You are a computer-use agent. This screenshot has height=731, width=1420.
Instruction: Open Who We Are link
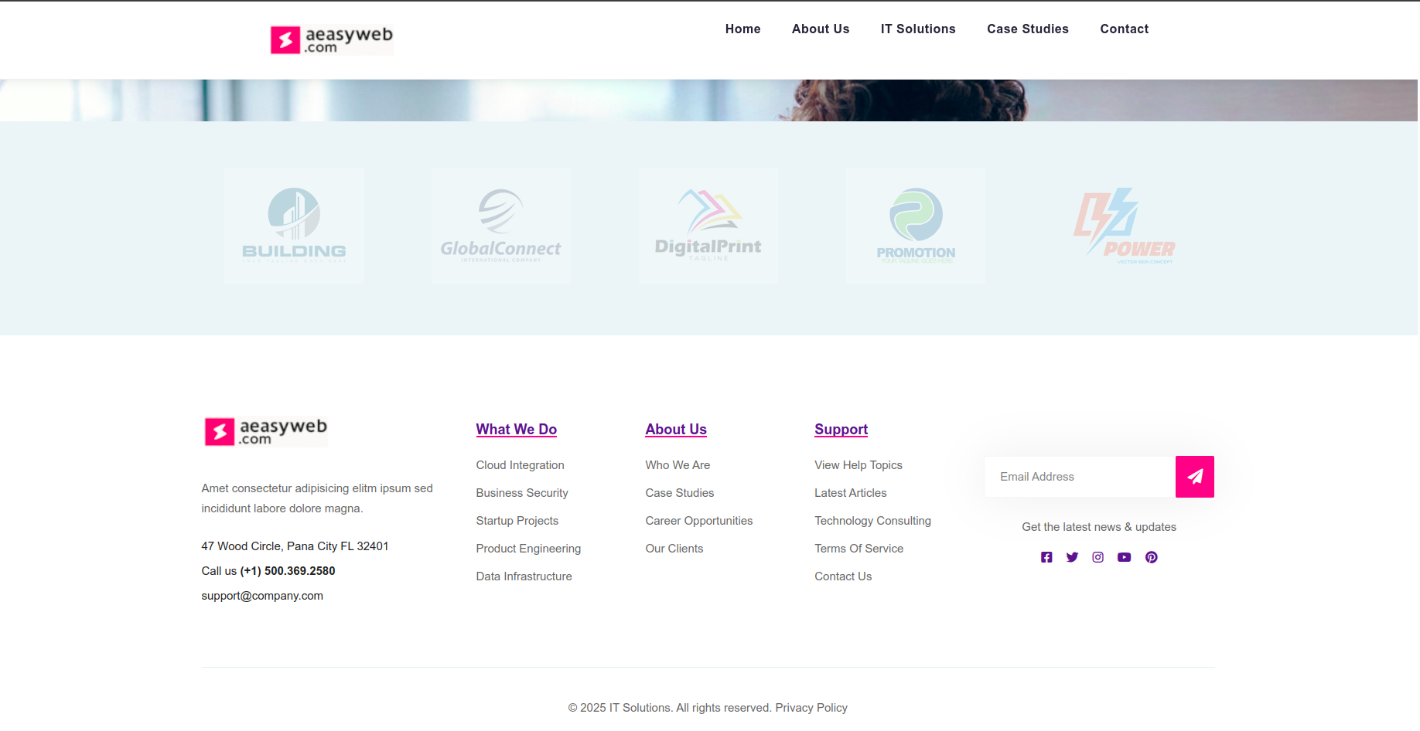coord(678,465)
